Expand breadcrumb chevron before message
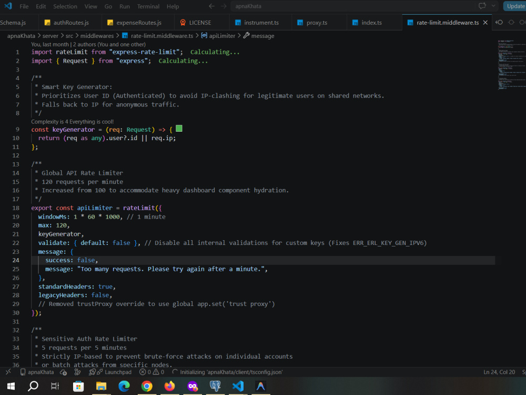 point(239,35)
